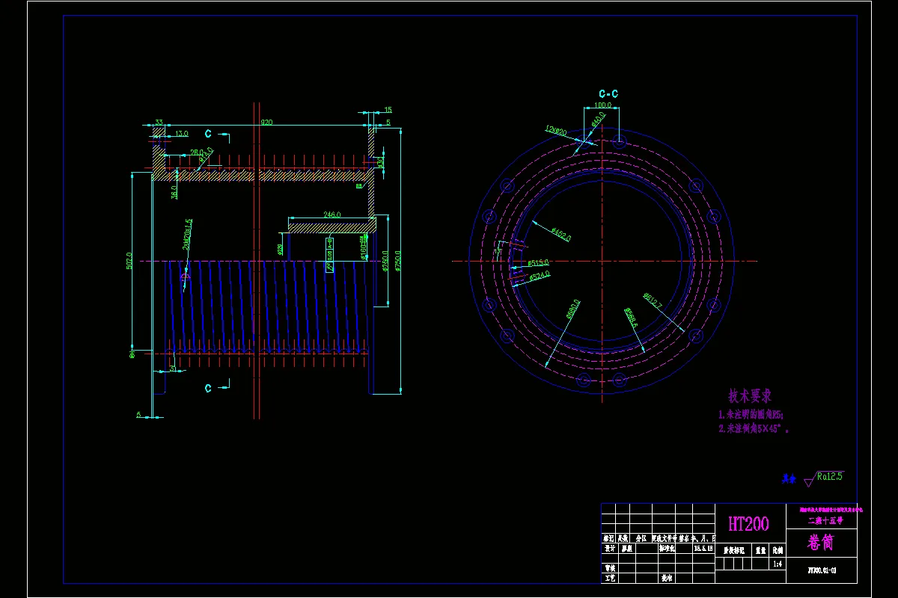Select technical requirement line with 5×45°
The width and height of the screenshot is (898, 598).
[x=753, y=429]
